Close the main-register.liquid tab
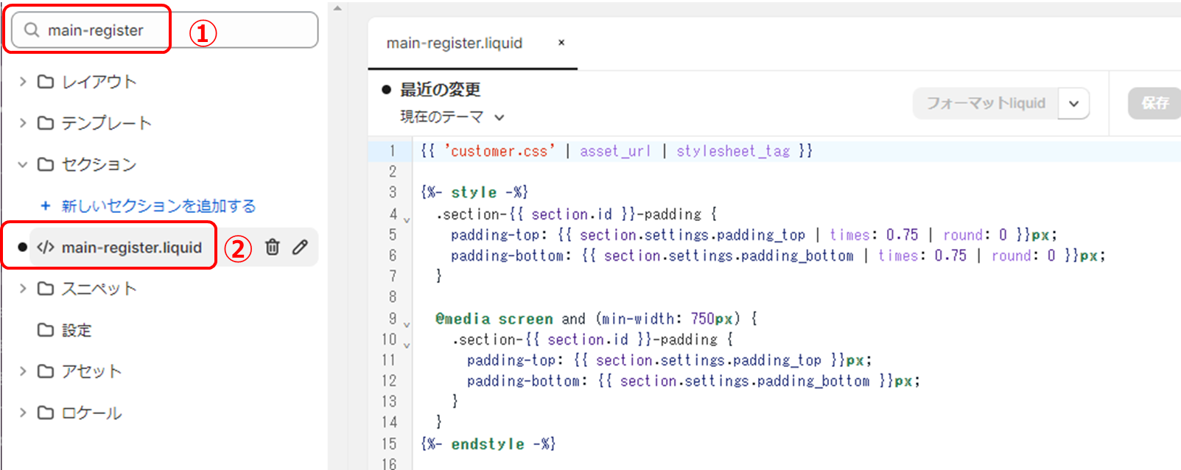1181x470 pixels. 561,43
